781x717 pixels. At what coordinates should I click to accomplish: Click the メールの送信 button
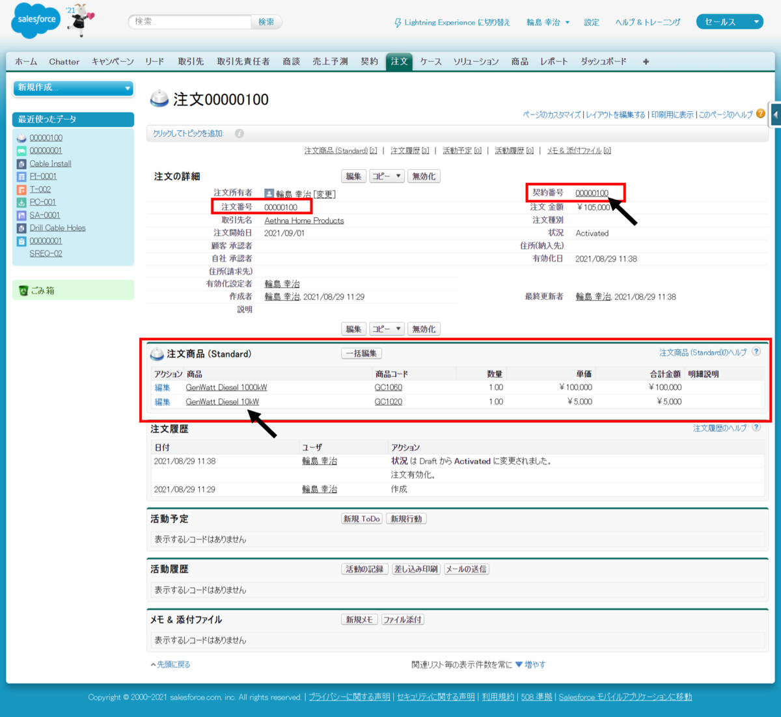tap(467, 569)
